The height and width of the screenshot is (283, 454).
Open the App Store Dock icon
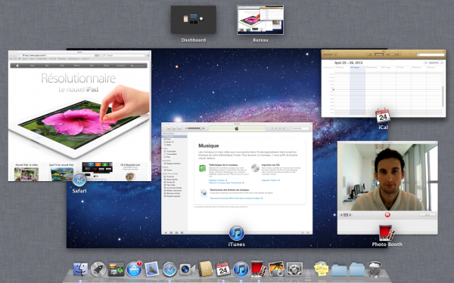coord(134,269)
